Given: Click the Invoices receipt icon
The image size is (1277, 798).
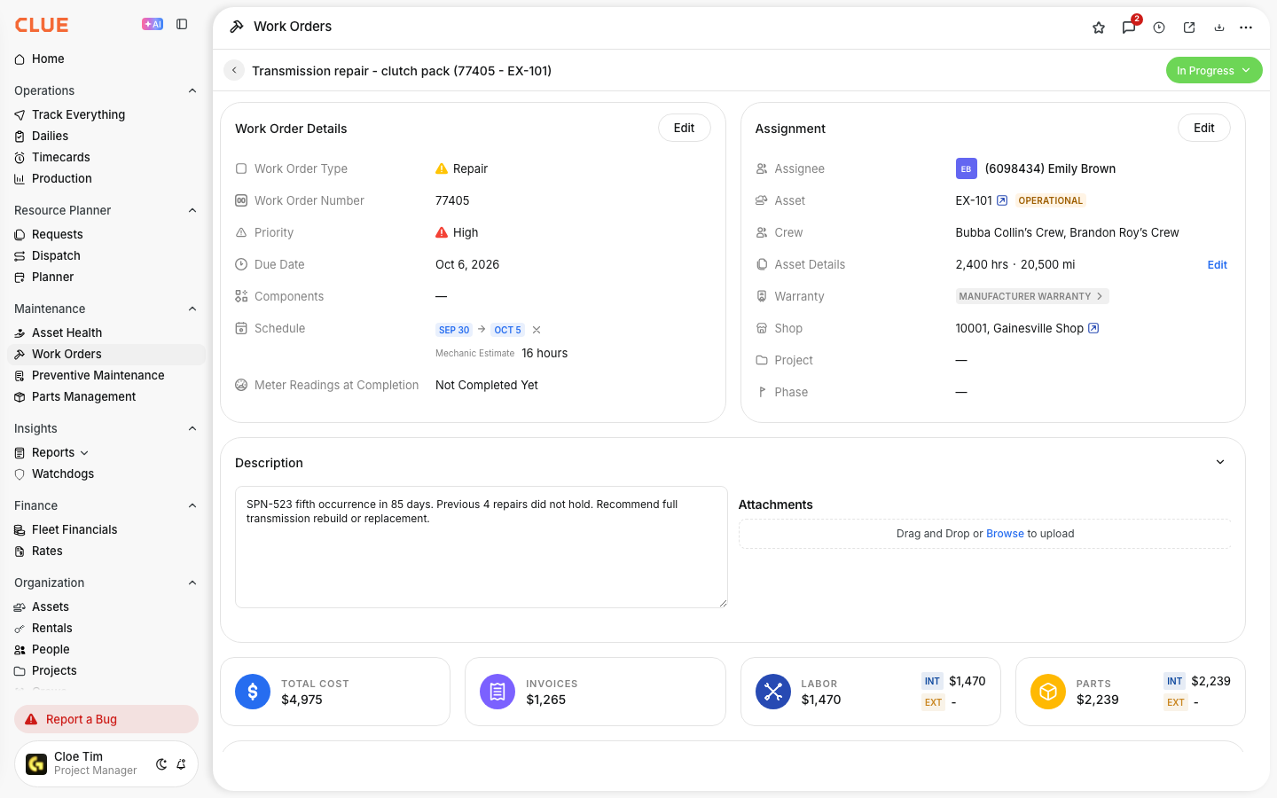Looking at the screenshot, I should pyautogui.click(x=497, y=692).
